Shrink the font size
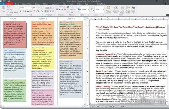The image size is (169, 109). coord(41,8)
